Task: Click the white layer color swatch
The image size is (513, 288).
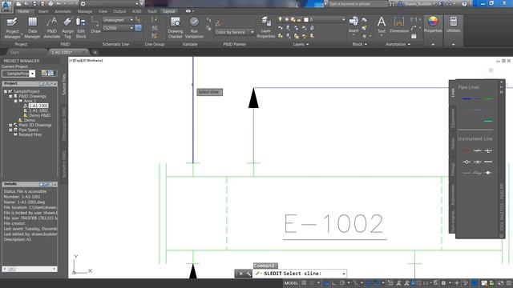Action: [306, 19]
